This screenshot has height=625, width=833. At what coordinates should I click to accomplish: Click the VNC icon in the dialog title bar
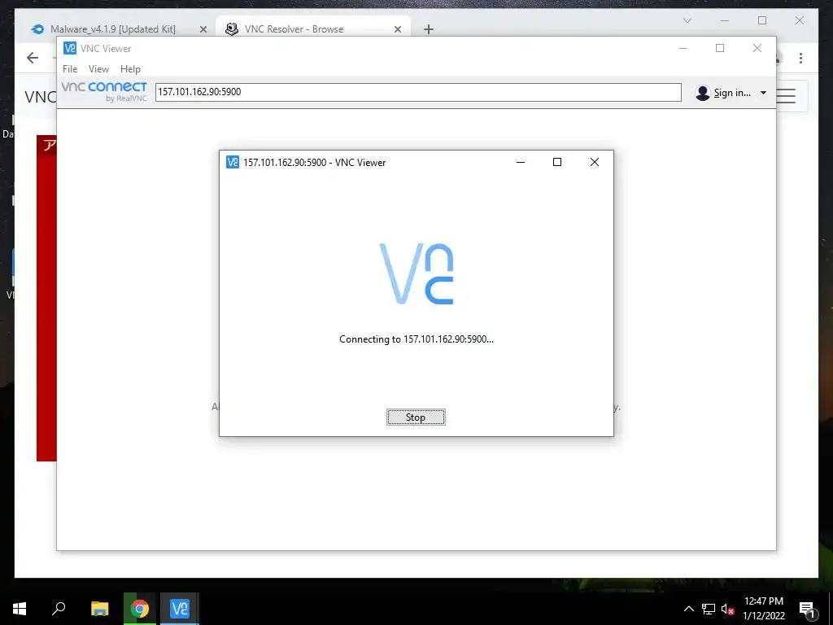pyautogui.click(x=232, y=162)
